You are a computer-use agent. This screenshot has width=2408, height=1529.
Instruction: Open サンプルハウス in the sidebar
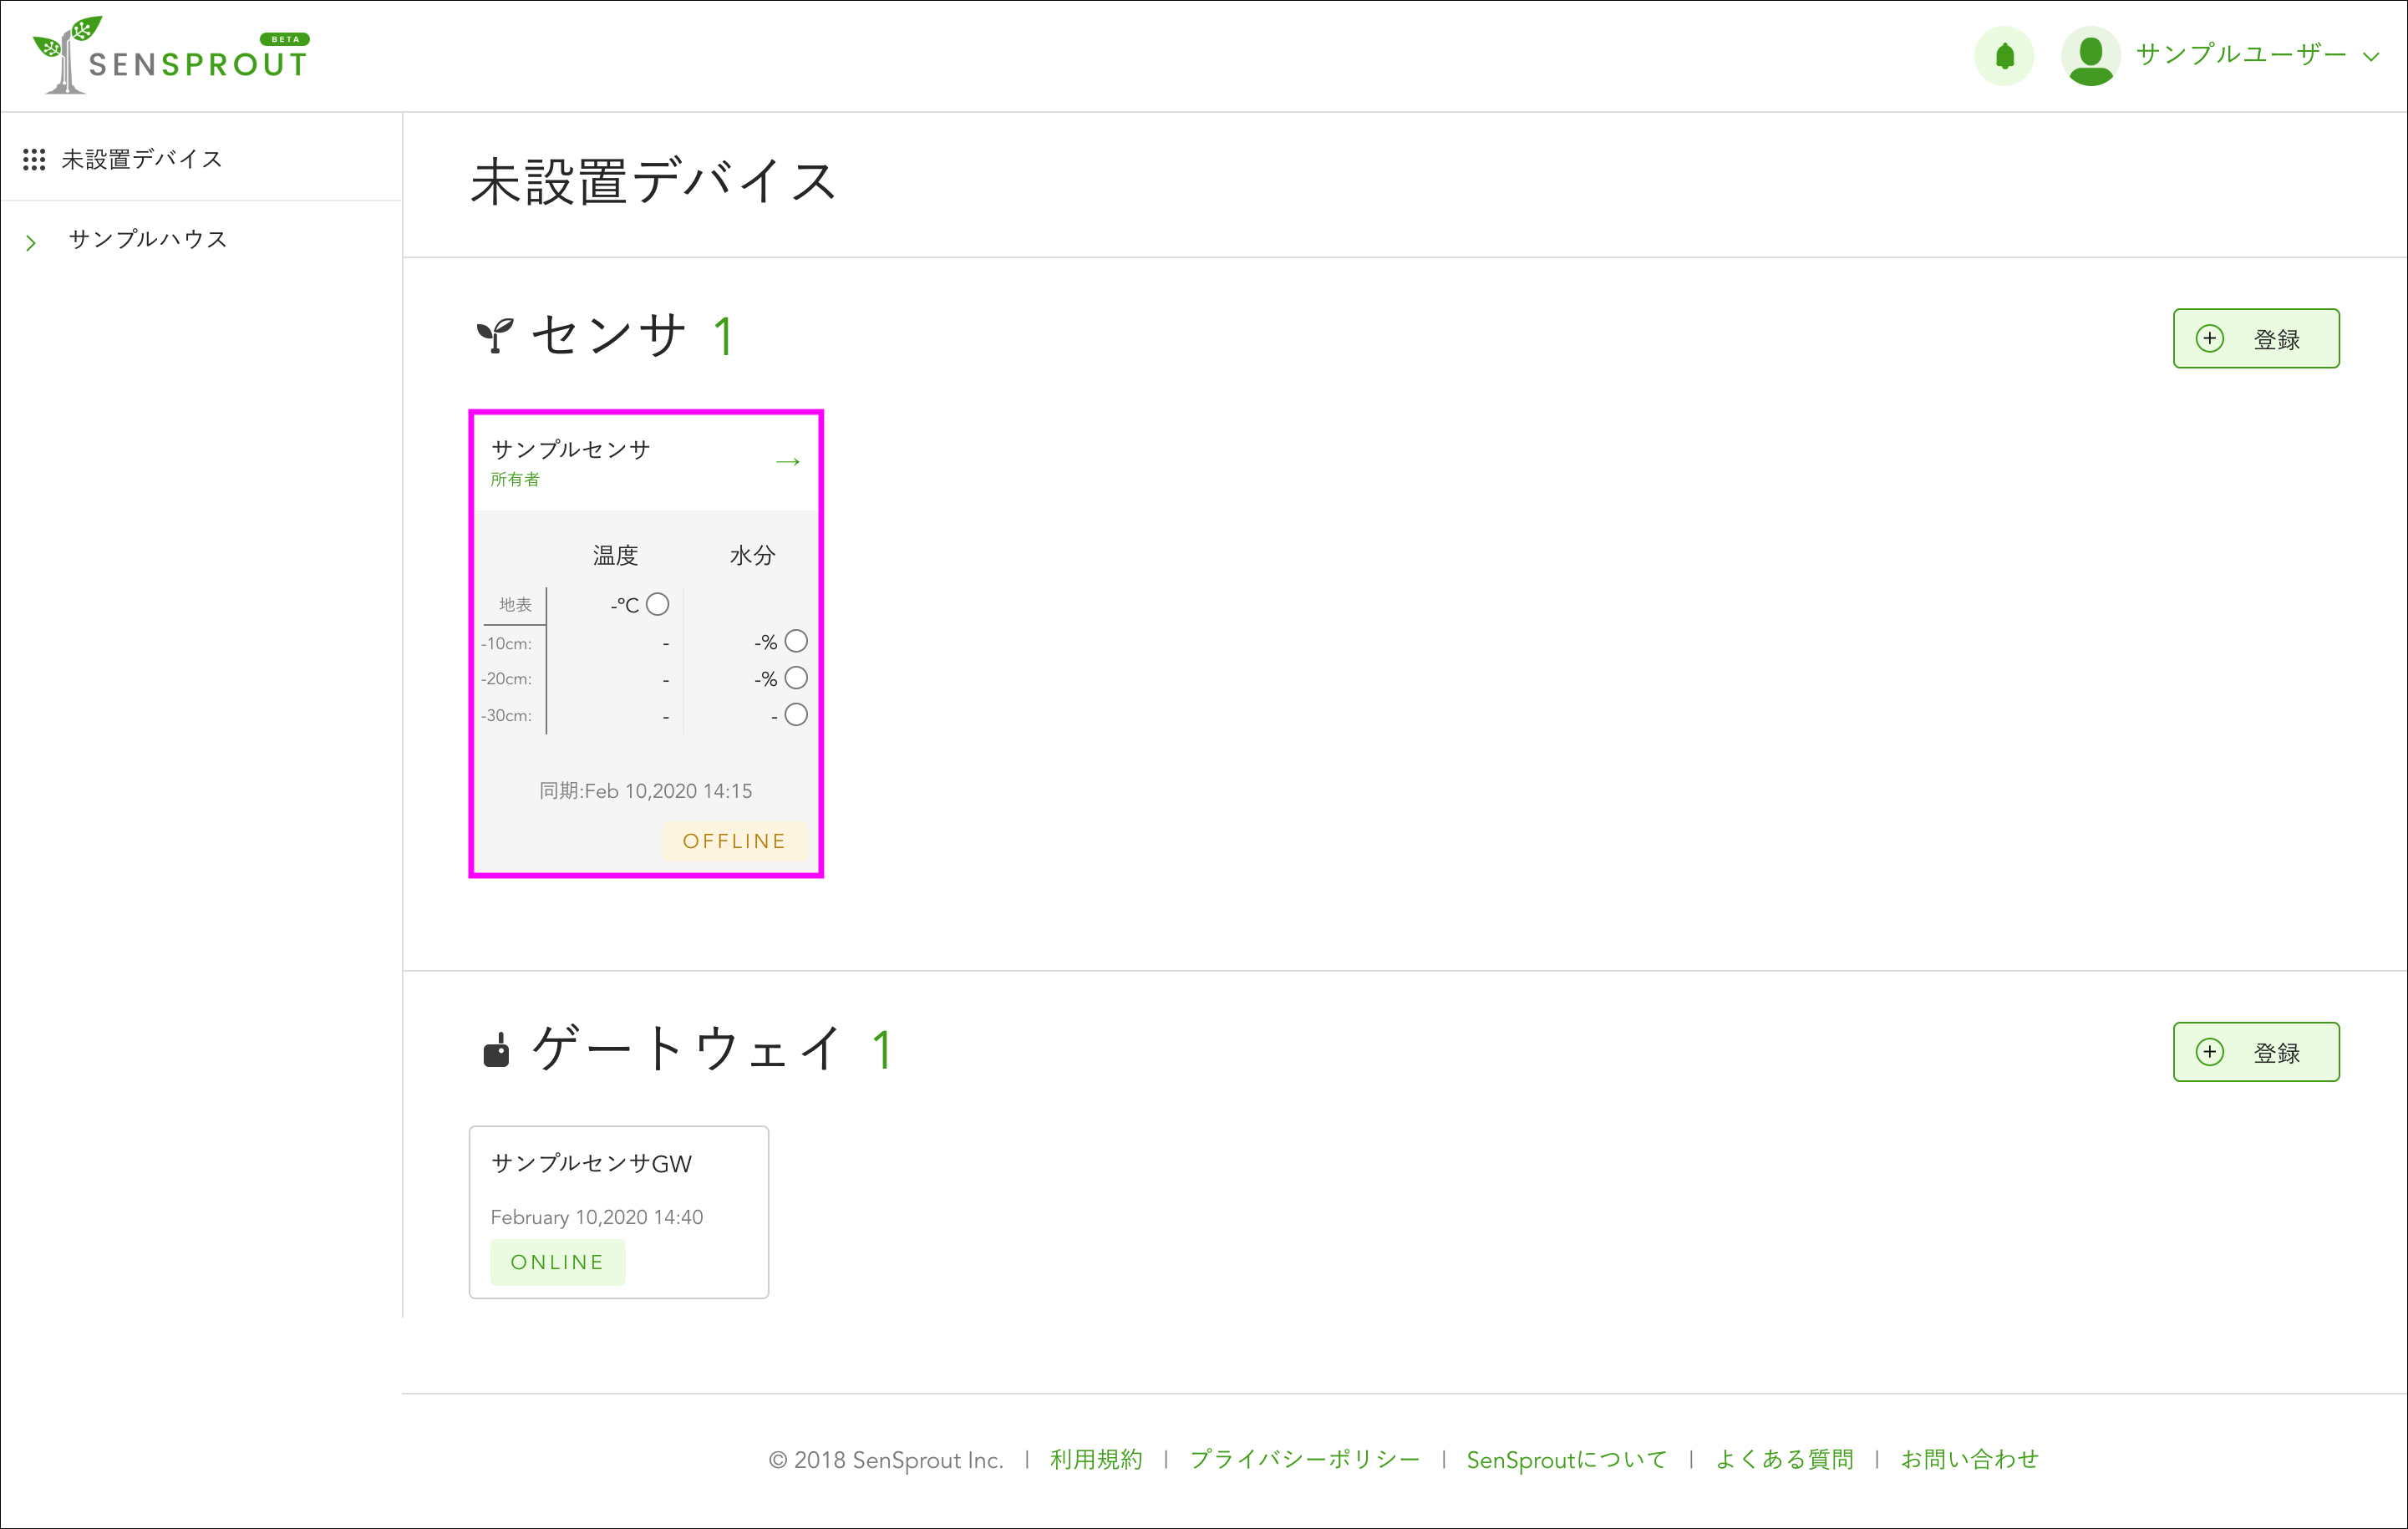(x=148, y=239)
